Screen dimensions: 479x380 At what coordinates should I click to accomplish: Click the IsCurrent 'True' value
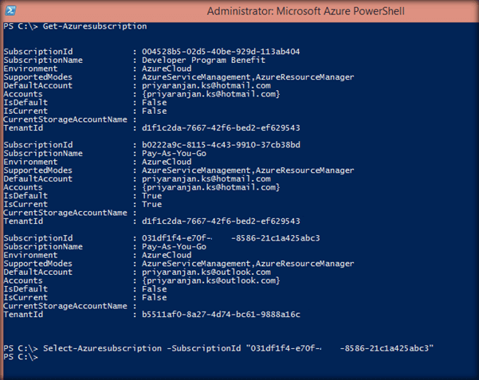(x=153, y=203)
